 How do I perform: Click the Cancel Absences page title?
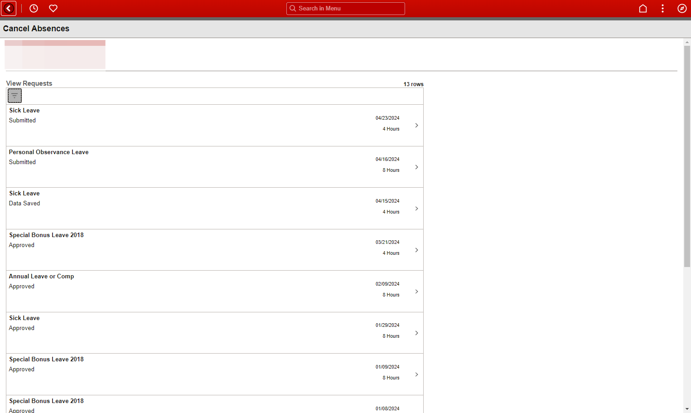click(x=36, y=29)
